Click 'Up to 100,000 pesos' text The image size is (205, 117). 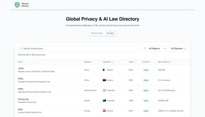[167, 90]
